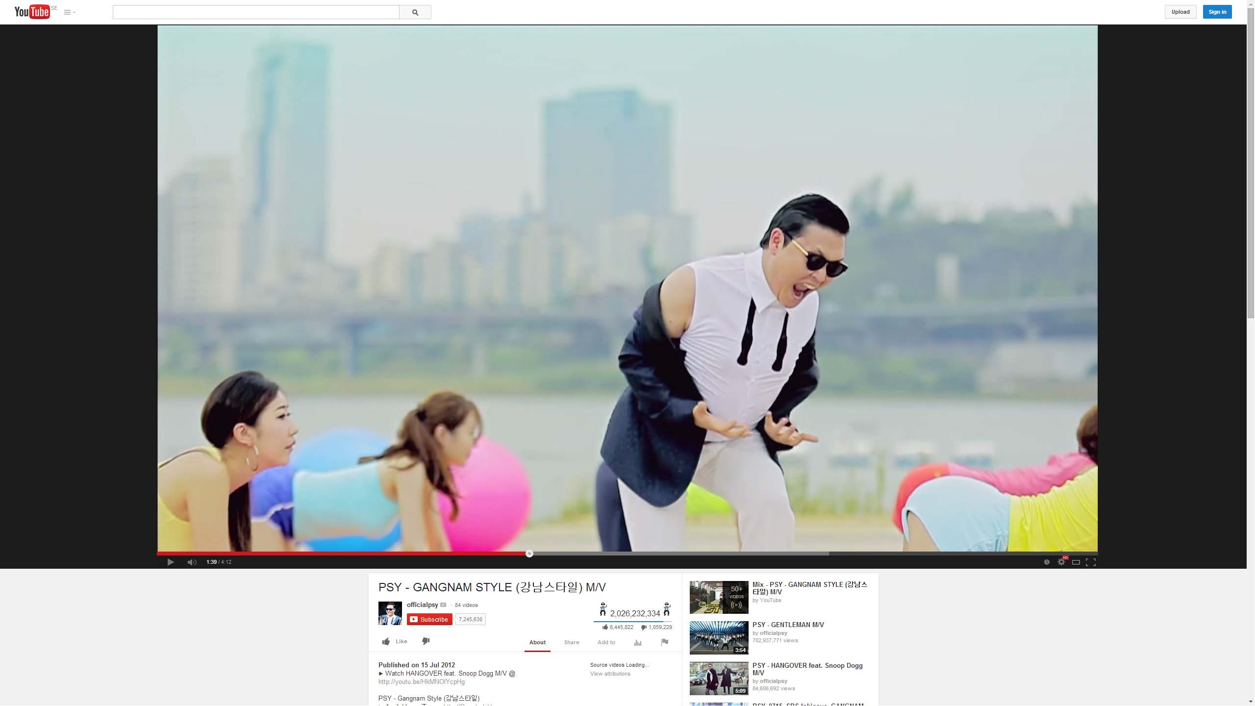Open HANGOVER feat. Snoop Dogg thumbnail
This screenshot has height=706, width=1255.
point(719,679)
